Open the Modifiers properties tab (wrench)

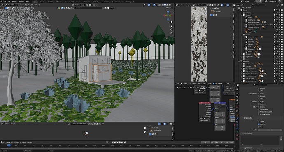click(x=237, y=119)
